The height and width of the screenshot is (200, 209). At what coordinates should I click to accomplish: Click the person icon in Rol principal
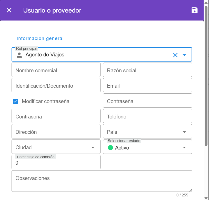coord(19,55)
